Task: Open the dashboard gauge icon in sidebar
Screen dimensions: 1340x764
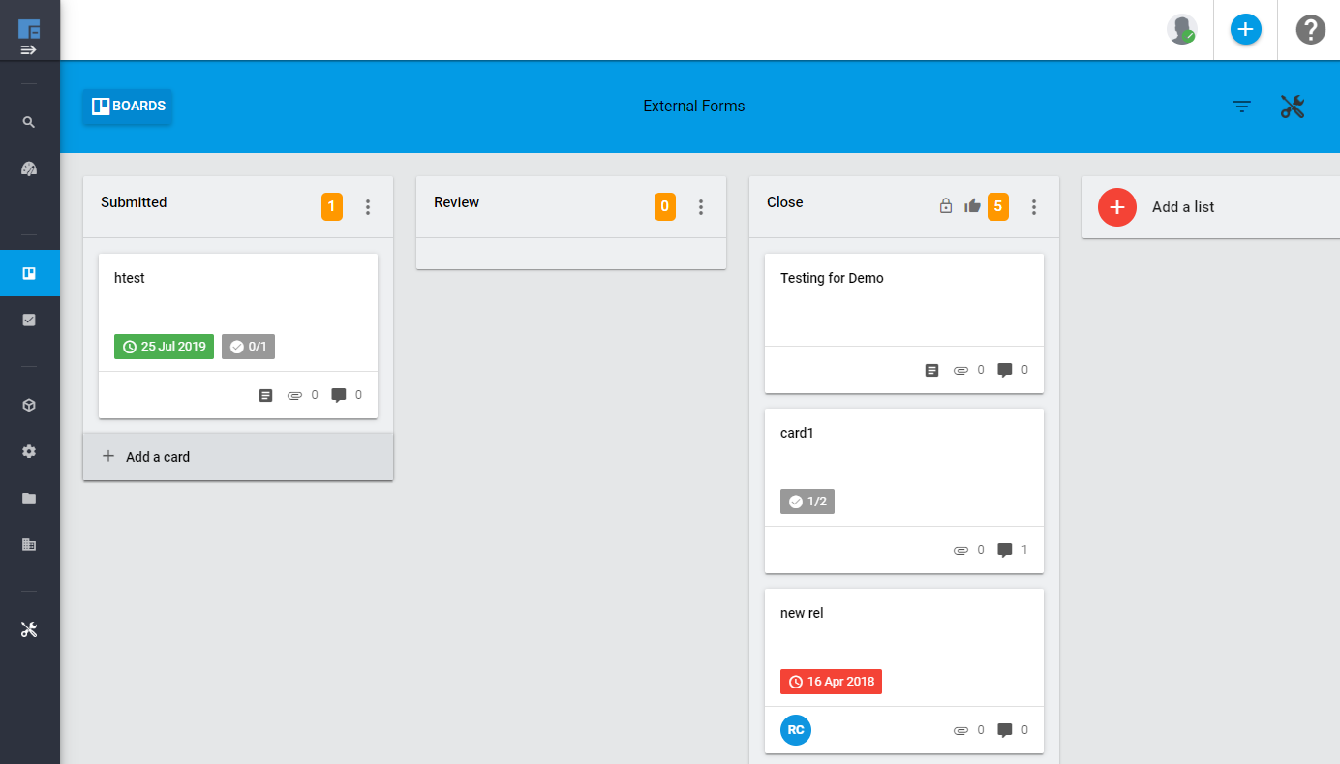Action: (29, 168)
